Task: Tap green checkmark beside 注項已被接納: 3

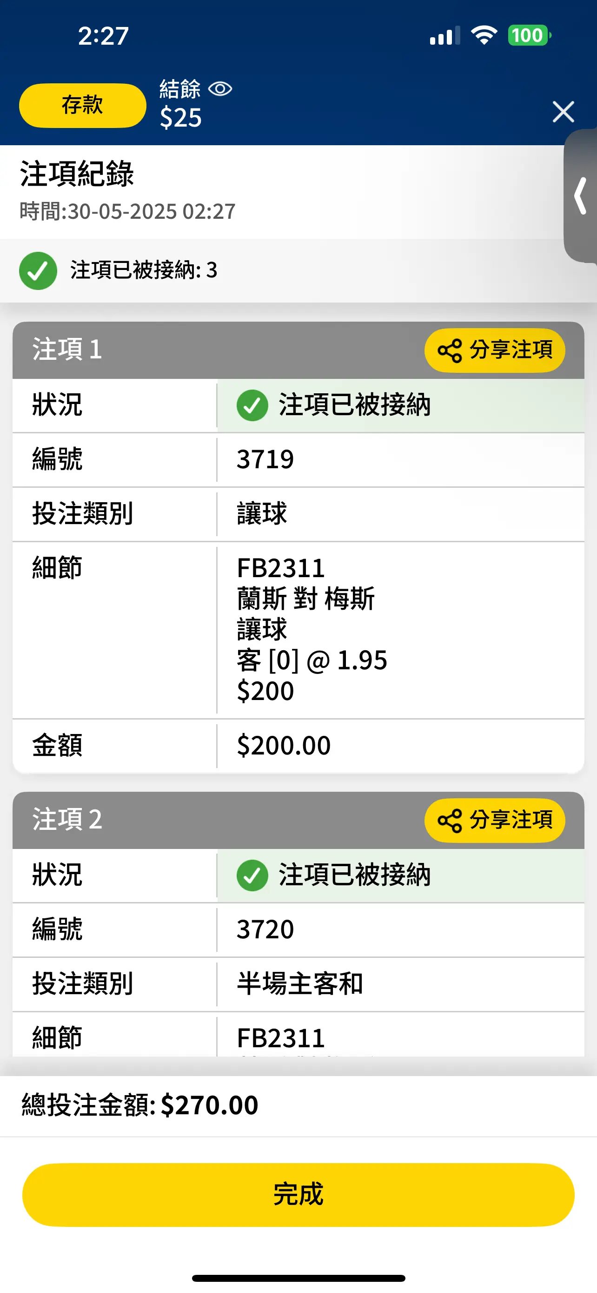Action: pos(38,270)
